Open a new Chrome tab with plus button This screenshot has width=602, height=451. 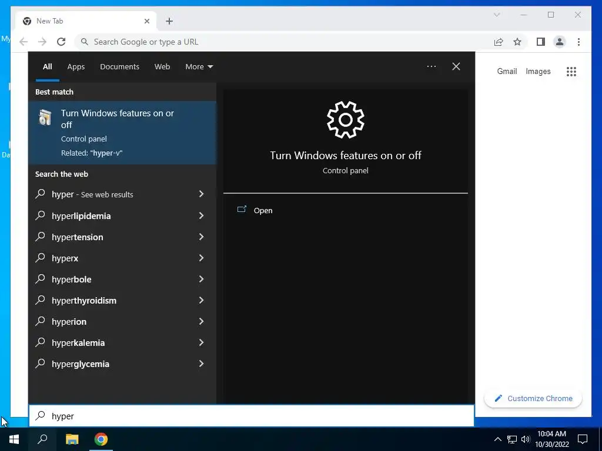tap(169, 21)
